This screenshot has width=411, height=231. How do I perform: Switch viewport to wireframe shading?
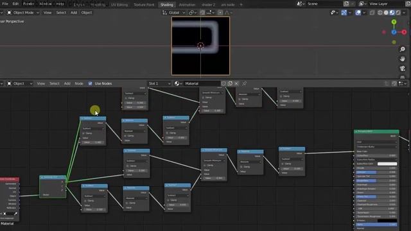pyautogui.click(x=380, y=13)
